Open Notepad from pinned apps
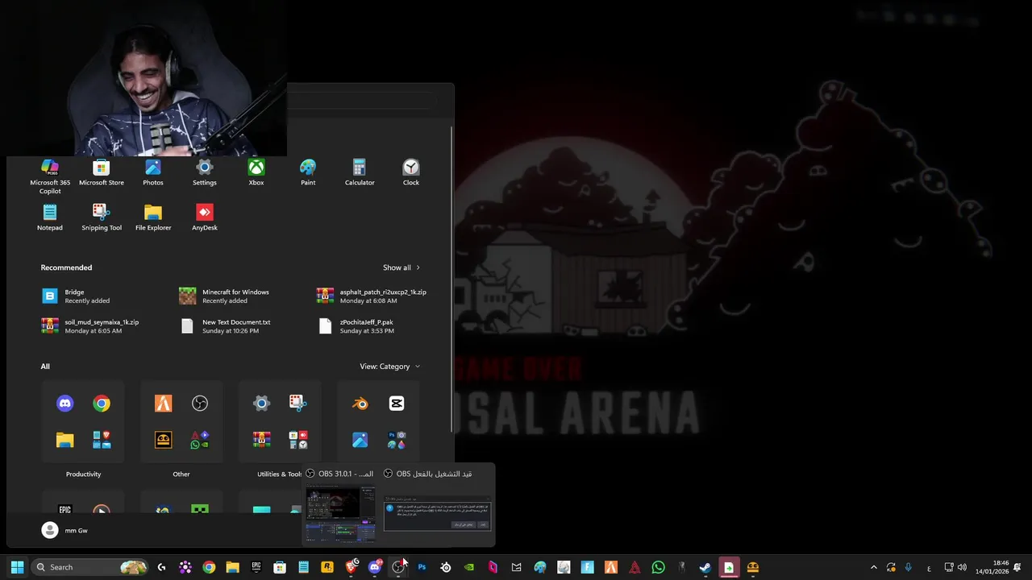The image size is (1032, 580). (x=50, y=217)
